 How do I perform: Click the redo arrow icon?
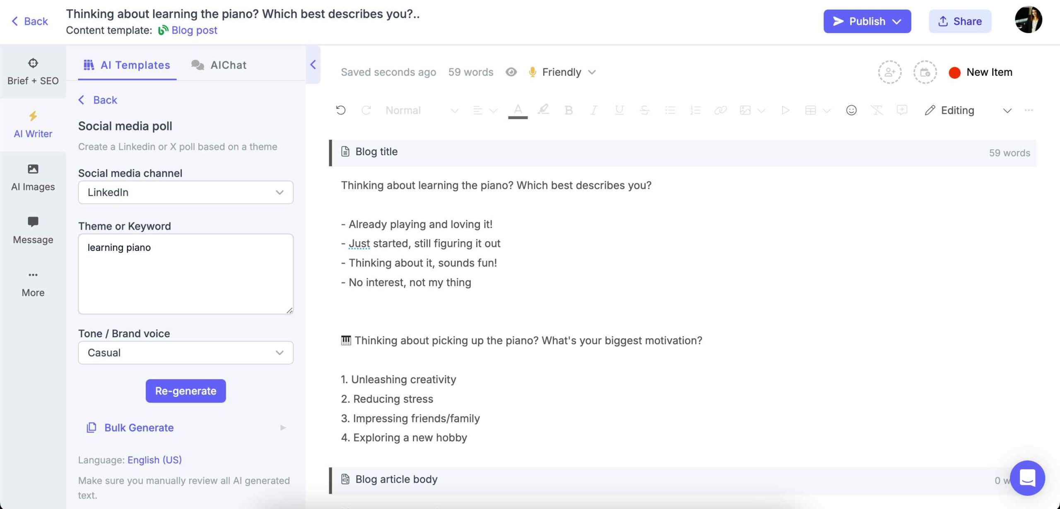[365, 110]
